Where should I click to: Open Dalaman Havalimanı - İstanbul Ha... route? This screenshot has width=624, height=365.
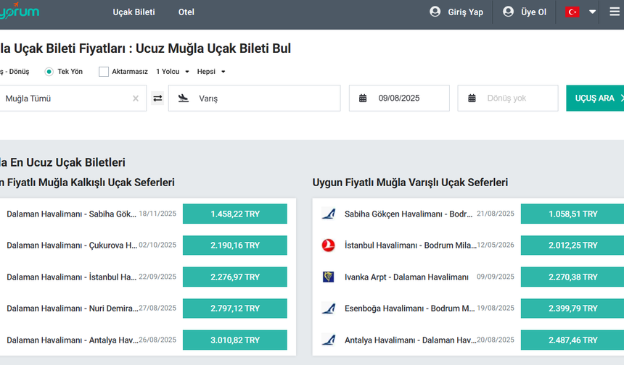72,277
